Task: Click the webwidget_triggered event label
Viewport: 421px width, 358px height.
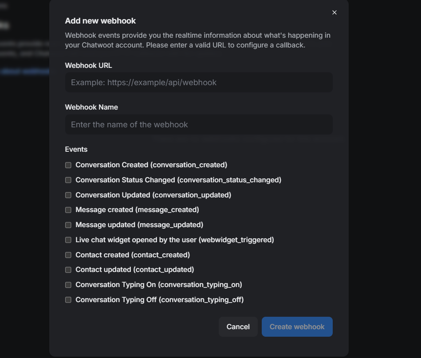Action: coord(175,240)
